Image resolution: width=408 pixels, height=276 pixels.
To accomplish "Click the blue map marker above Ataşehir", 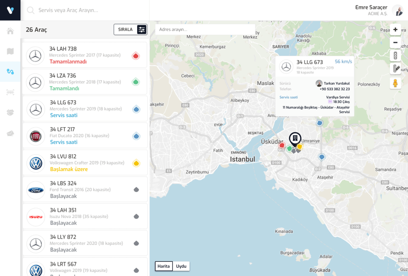I will (x=322, y=157).
